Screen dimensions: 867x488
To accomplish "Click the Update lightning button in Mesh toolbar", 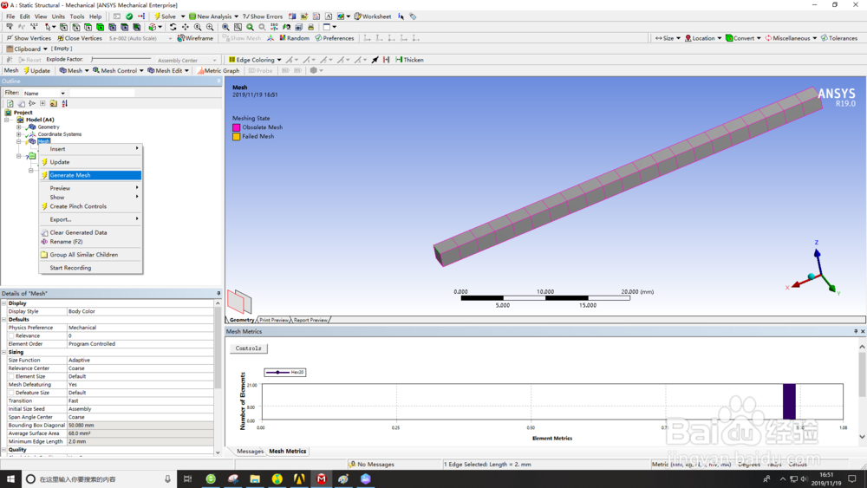I will click(36, 71).
